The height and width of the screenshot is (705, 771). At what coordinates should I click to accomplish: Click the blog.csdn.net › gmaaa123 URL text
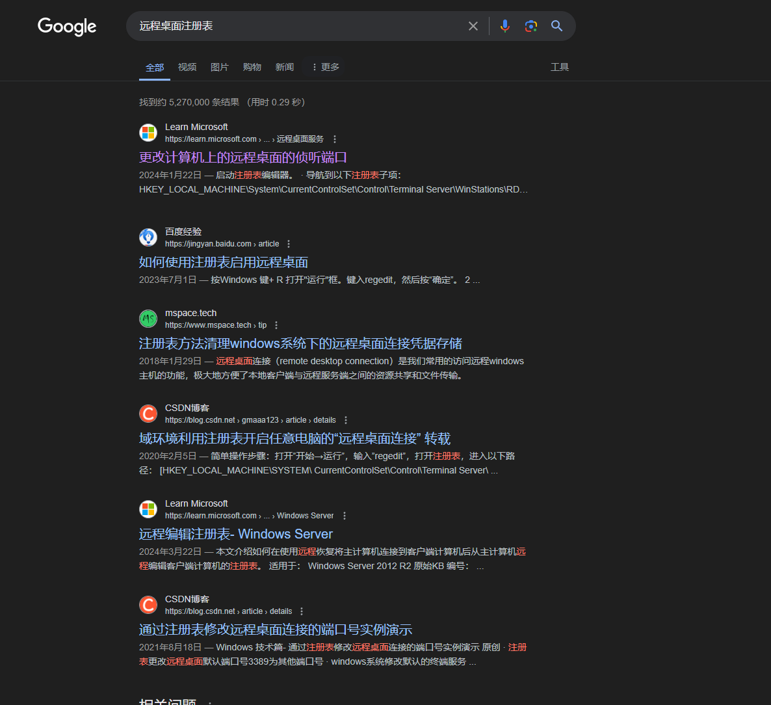click(250, 420)
